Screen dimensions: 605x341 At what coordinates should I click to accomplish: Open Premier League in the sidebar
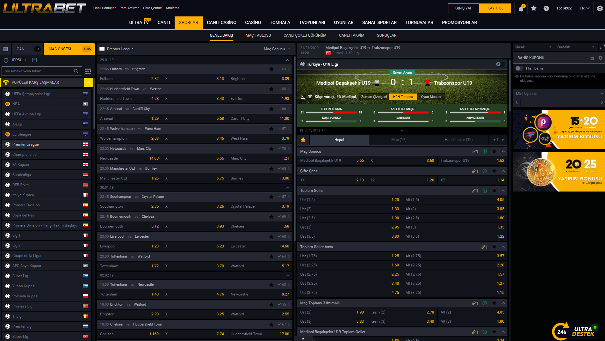click(47, 144)
